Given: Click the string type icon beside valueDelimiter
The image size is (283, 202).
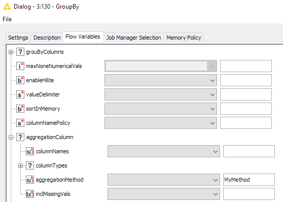Looking at the screenshot, I should [20, 94].
